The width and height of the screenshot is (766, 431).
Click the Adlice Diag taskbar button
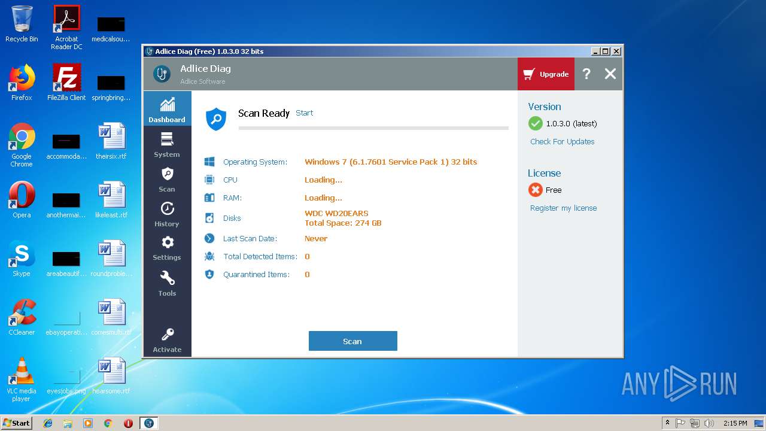(149, 423)
